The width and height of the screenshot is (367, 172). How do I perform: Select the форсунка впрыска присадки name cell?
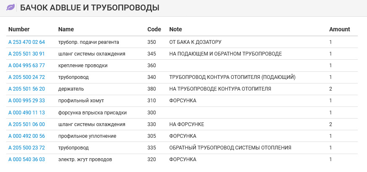click(92, 113)
